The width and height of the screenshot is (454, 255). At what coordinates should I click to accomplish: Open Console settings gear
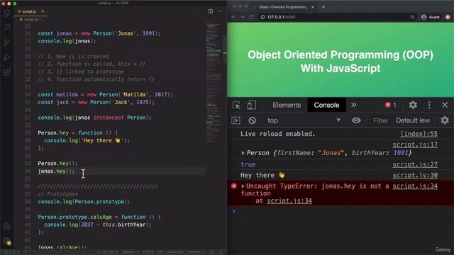445,120
